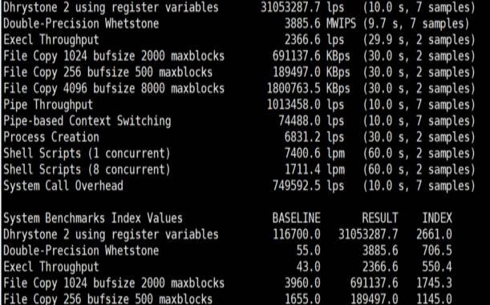The height and width of the screenshot is (305, 490).
Task: Click the INDEX column header
Action: [437, 218]
